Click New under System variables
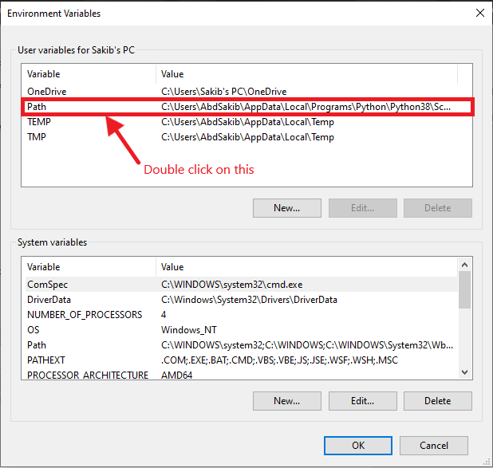 tap(286, 401)
